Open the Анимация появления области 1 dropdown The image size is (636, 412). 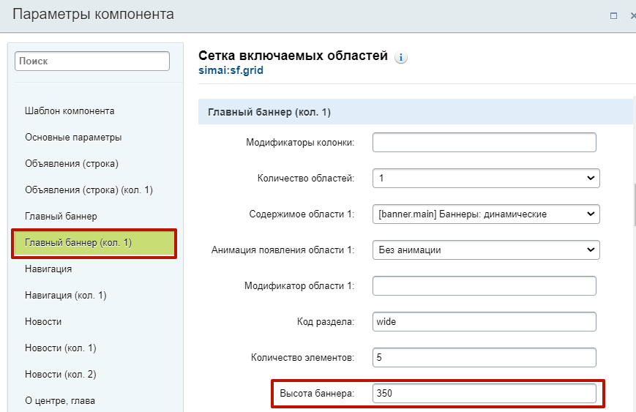click(486, 250)
